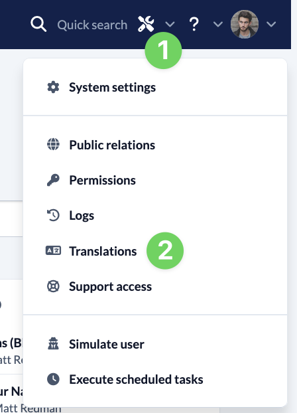Click the gear icon beside System settings

click(53, 87)
